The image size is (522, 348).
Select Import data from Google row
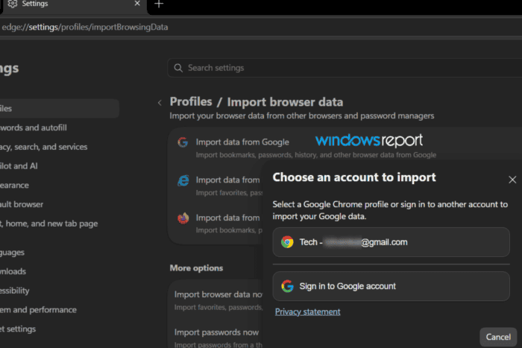click(346, 148)
